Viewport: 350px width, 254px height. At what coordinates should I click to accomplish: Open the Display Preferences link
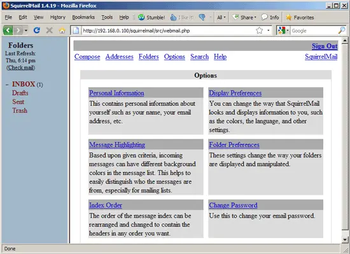[235, 93]
